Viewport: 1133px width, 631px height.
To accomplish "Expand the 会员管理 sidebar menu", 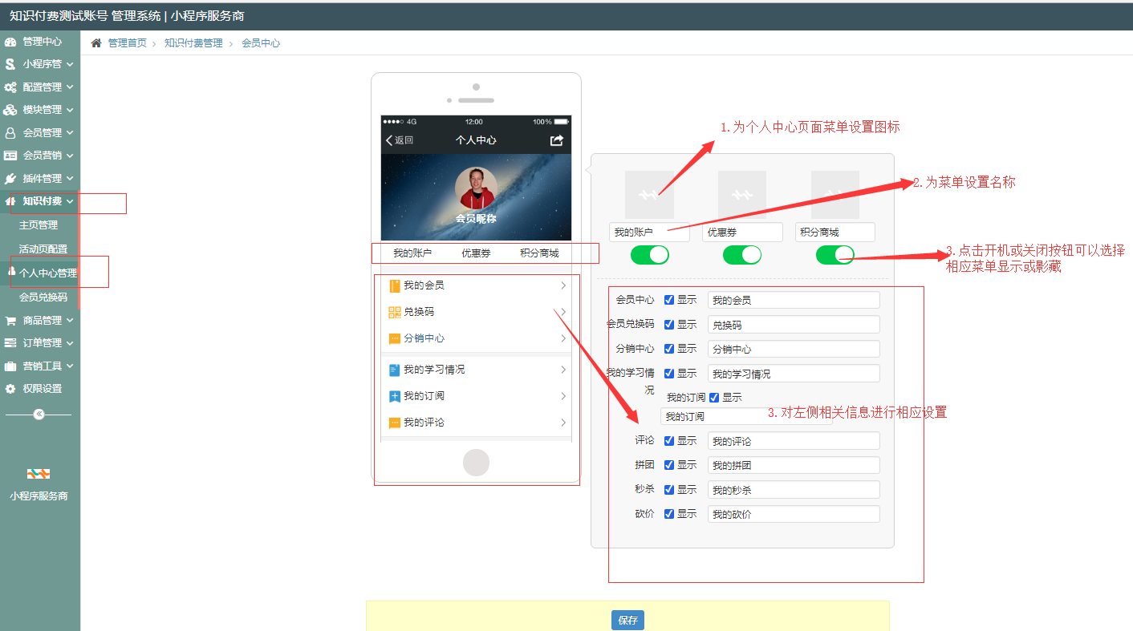I will tap(42, 133).
